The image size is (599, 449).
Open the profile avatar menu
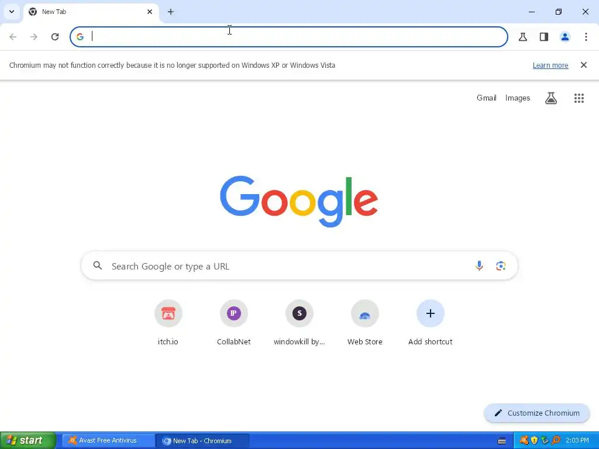tap(565, 37)
